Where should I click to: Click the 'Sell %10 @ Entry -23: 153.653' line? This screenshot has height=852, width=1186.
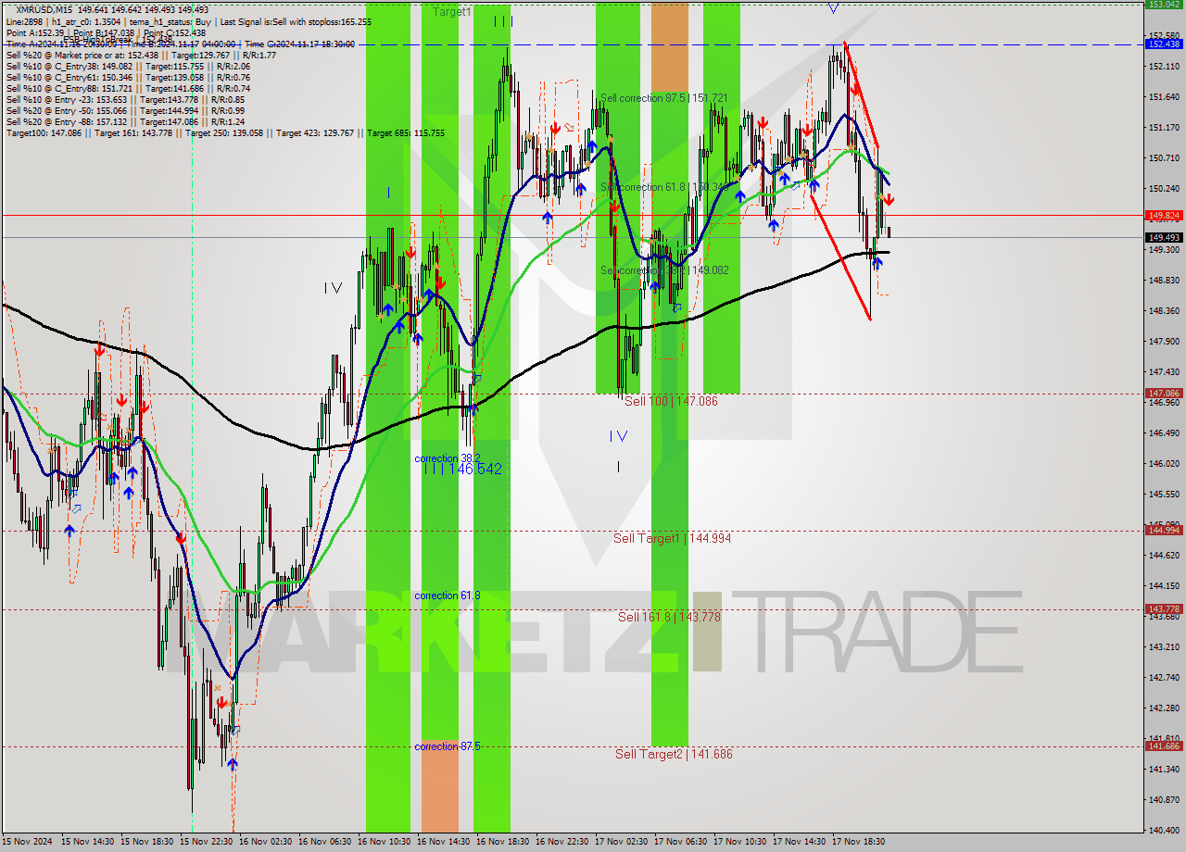[x=125, y=100]
